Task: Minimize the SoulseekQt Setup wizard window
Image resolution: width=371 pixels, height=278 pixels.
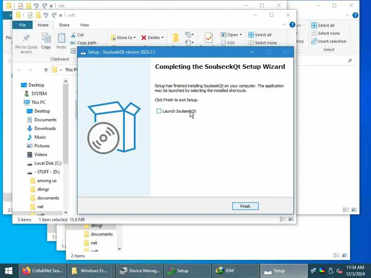Action: 252,52
